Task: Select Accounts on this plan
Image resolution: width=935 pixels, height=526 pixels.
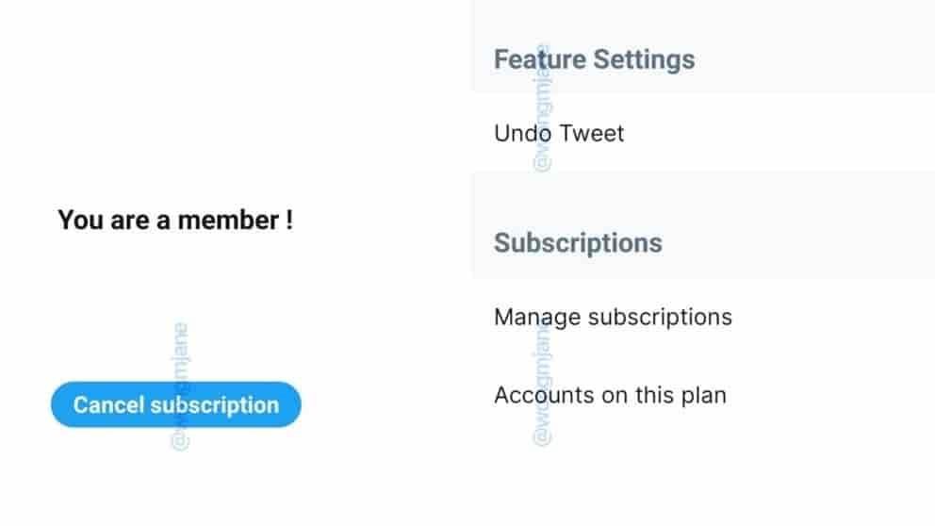Action: 610,394
